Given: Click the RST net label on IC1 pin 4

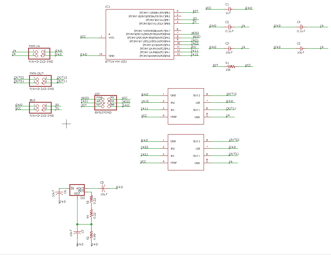Looking at the screenshot, I should point(196,11).
